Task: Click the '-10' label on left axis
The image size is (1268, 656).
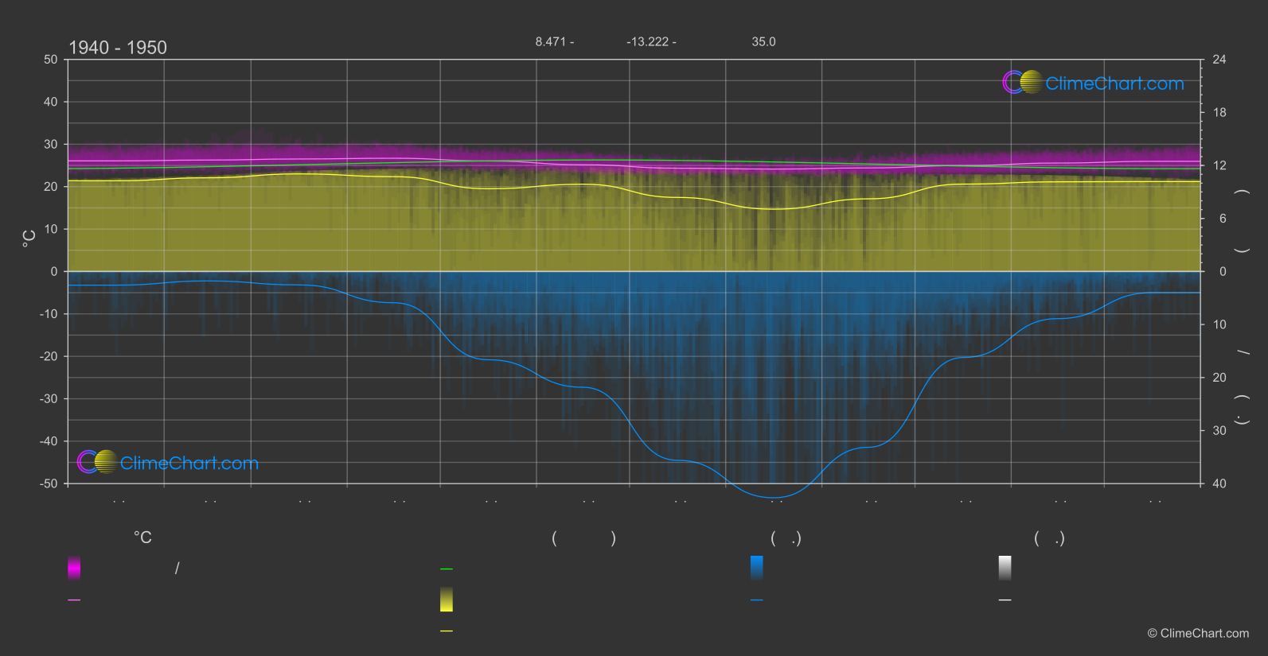Action: tap(49, 314)
